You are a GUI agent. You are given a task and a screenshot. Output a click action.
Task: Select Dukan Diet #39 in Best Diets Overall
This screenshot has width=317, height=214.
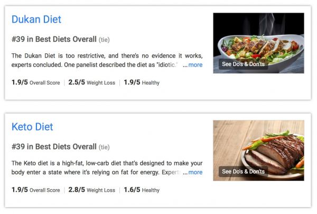54,39
